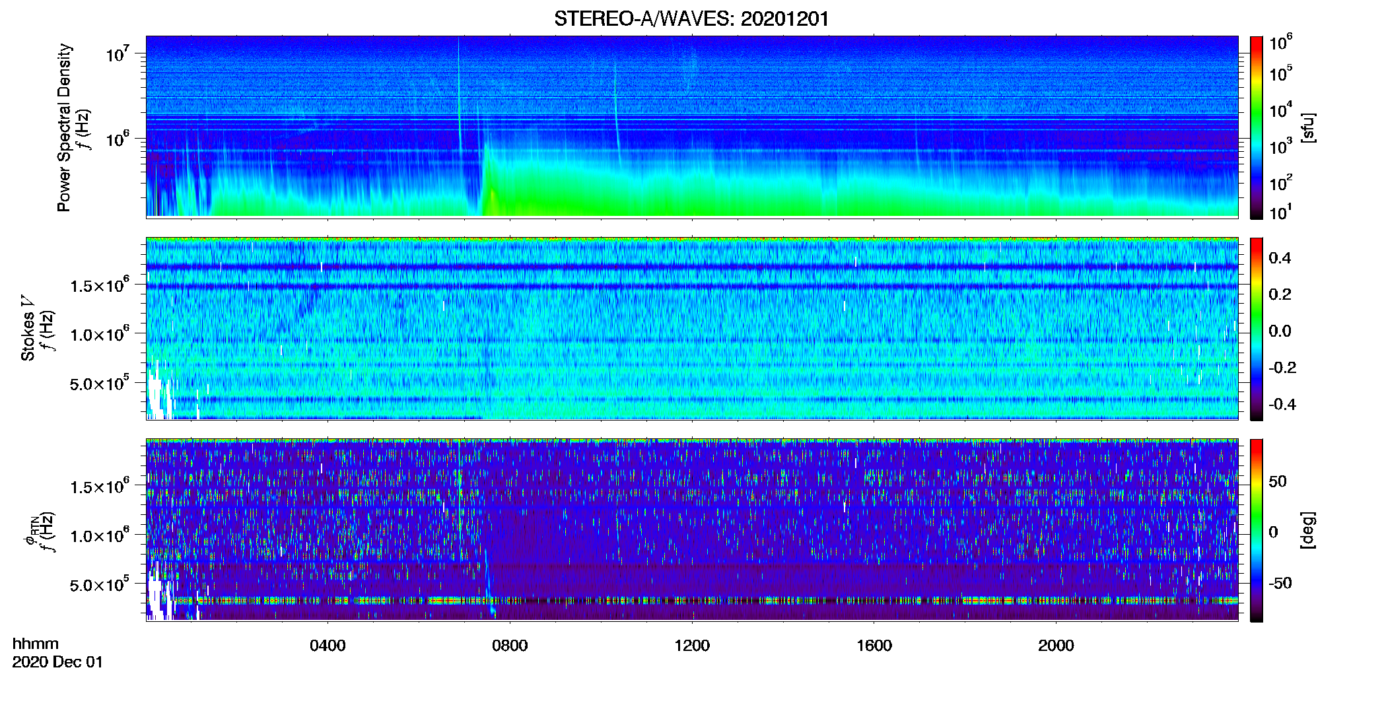Click the -50 label on the degree colorbar
Image resolution: width=1384 pixels, height=713 pixels.
coord(1280,583)
